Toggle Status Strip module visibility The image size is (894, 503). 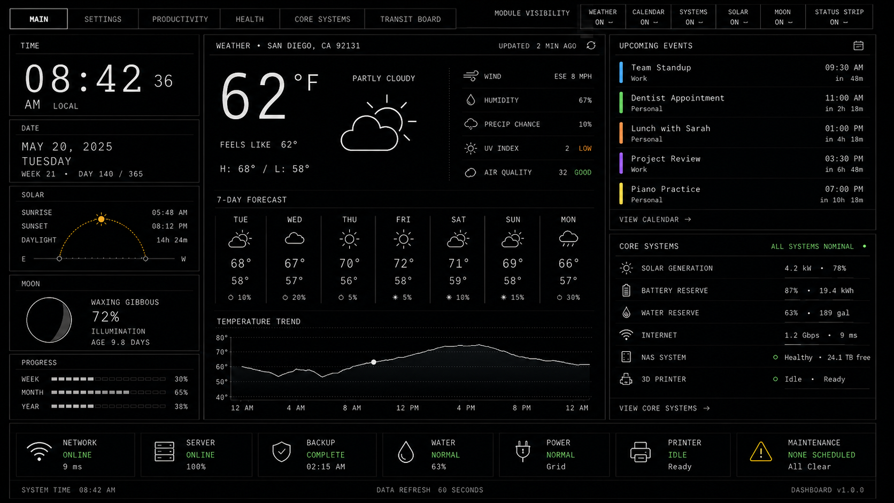[839, 17]
